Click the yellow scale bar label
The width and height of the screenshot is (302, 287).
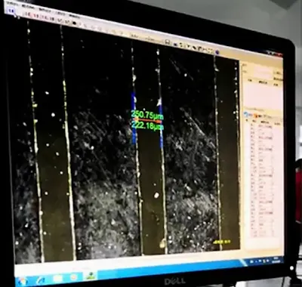point(222,242)
